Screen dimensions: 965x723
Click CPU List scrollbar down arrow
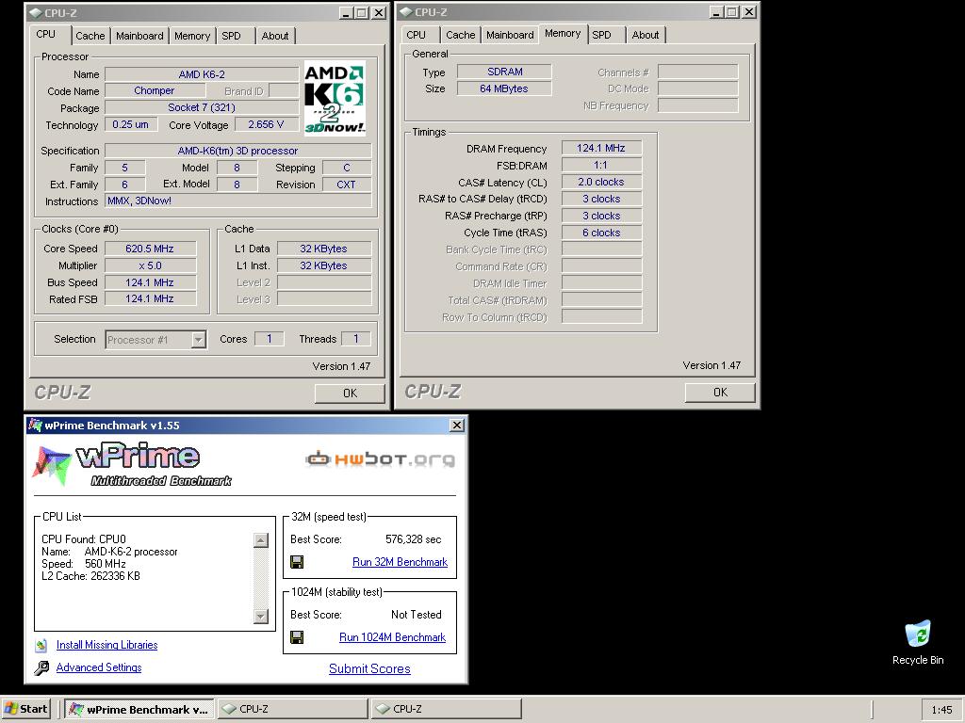pos(261,616)
